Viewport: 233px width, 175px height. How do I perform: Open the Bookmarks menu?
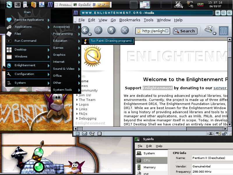point(130,20)
